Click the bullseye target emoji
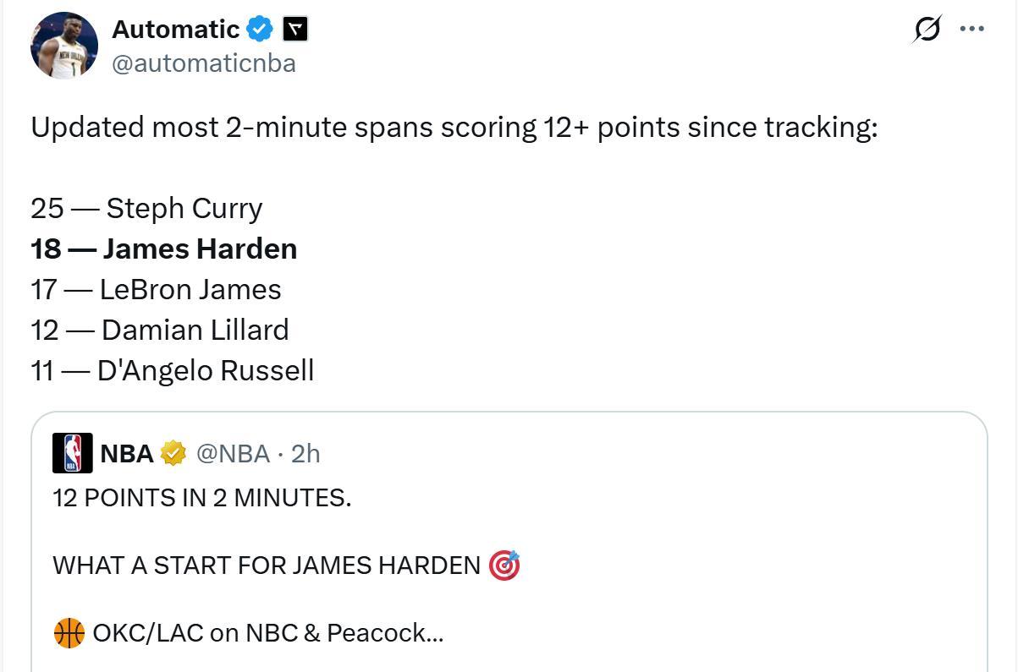Image resolution: width=1018 pixels, height=672 pixels. click(504, 565)
